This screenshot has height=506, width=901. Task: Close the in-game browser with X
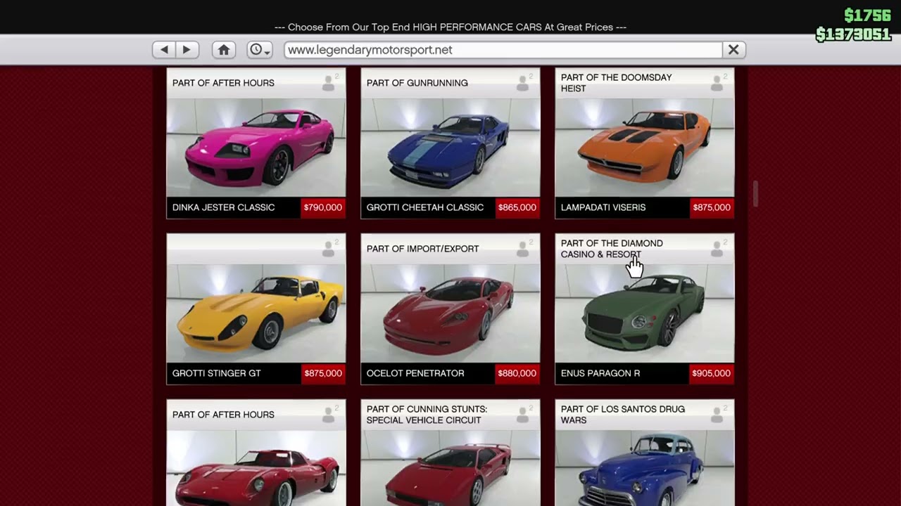tap(733, 50)
